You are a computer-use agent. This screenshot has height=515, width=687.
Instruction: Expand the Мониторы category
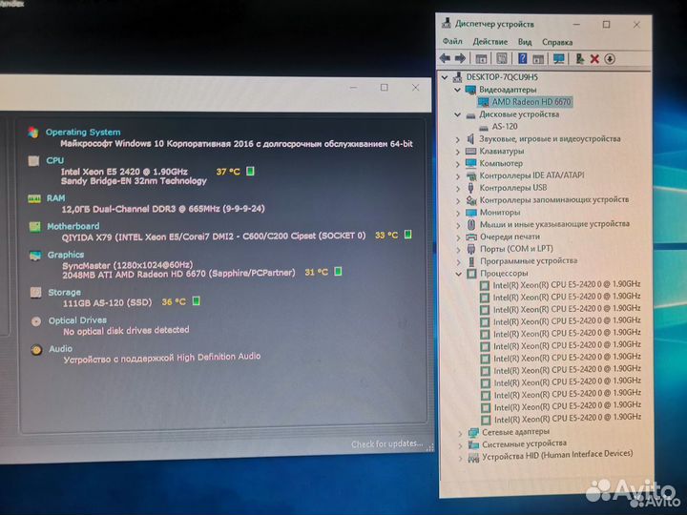coord(458,213)
